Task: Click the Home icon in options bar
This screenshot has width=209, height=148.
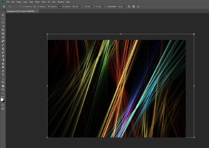Action: tap(4, 7)
